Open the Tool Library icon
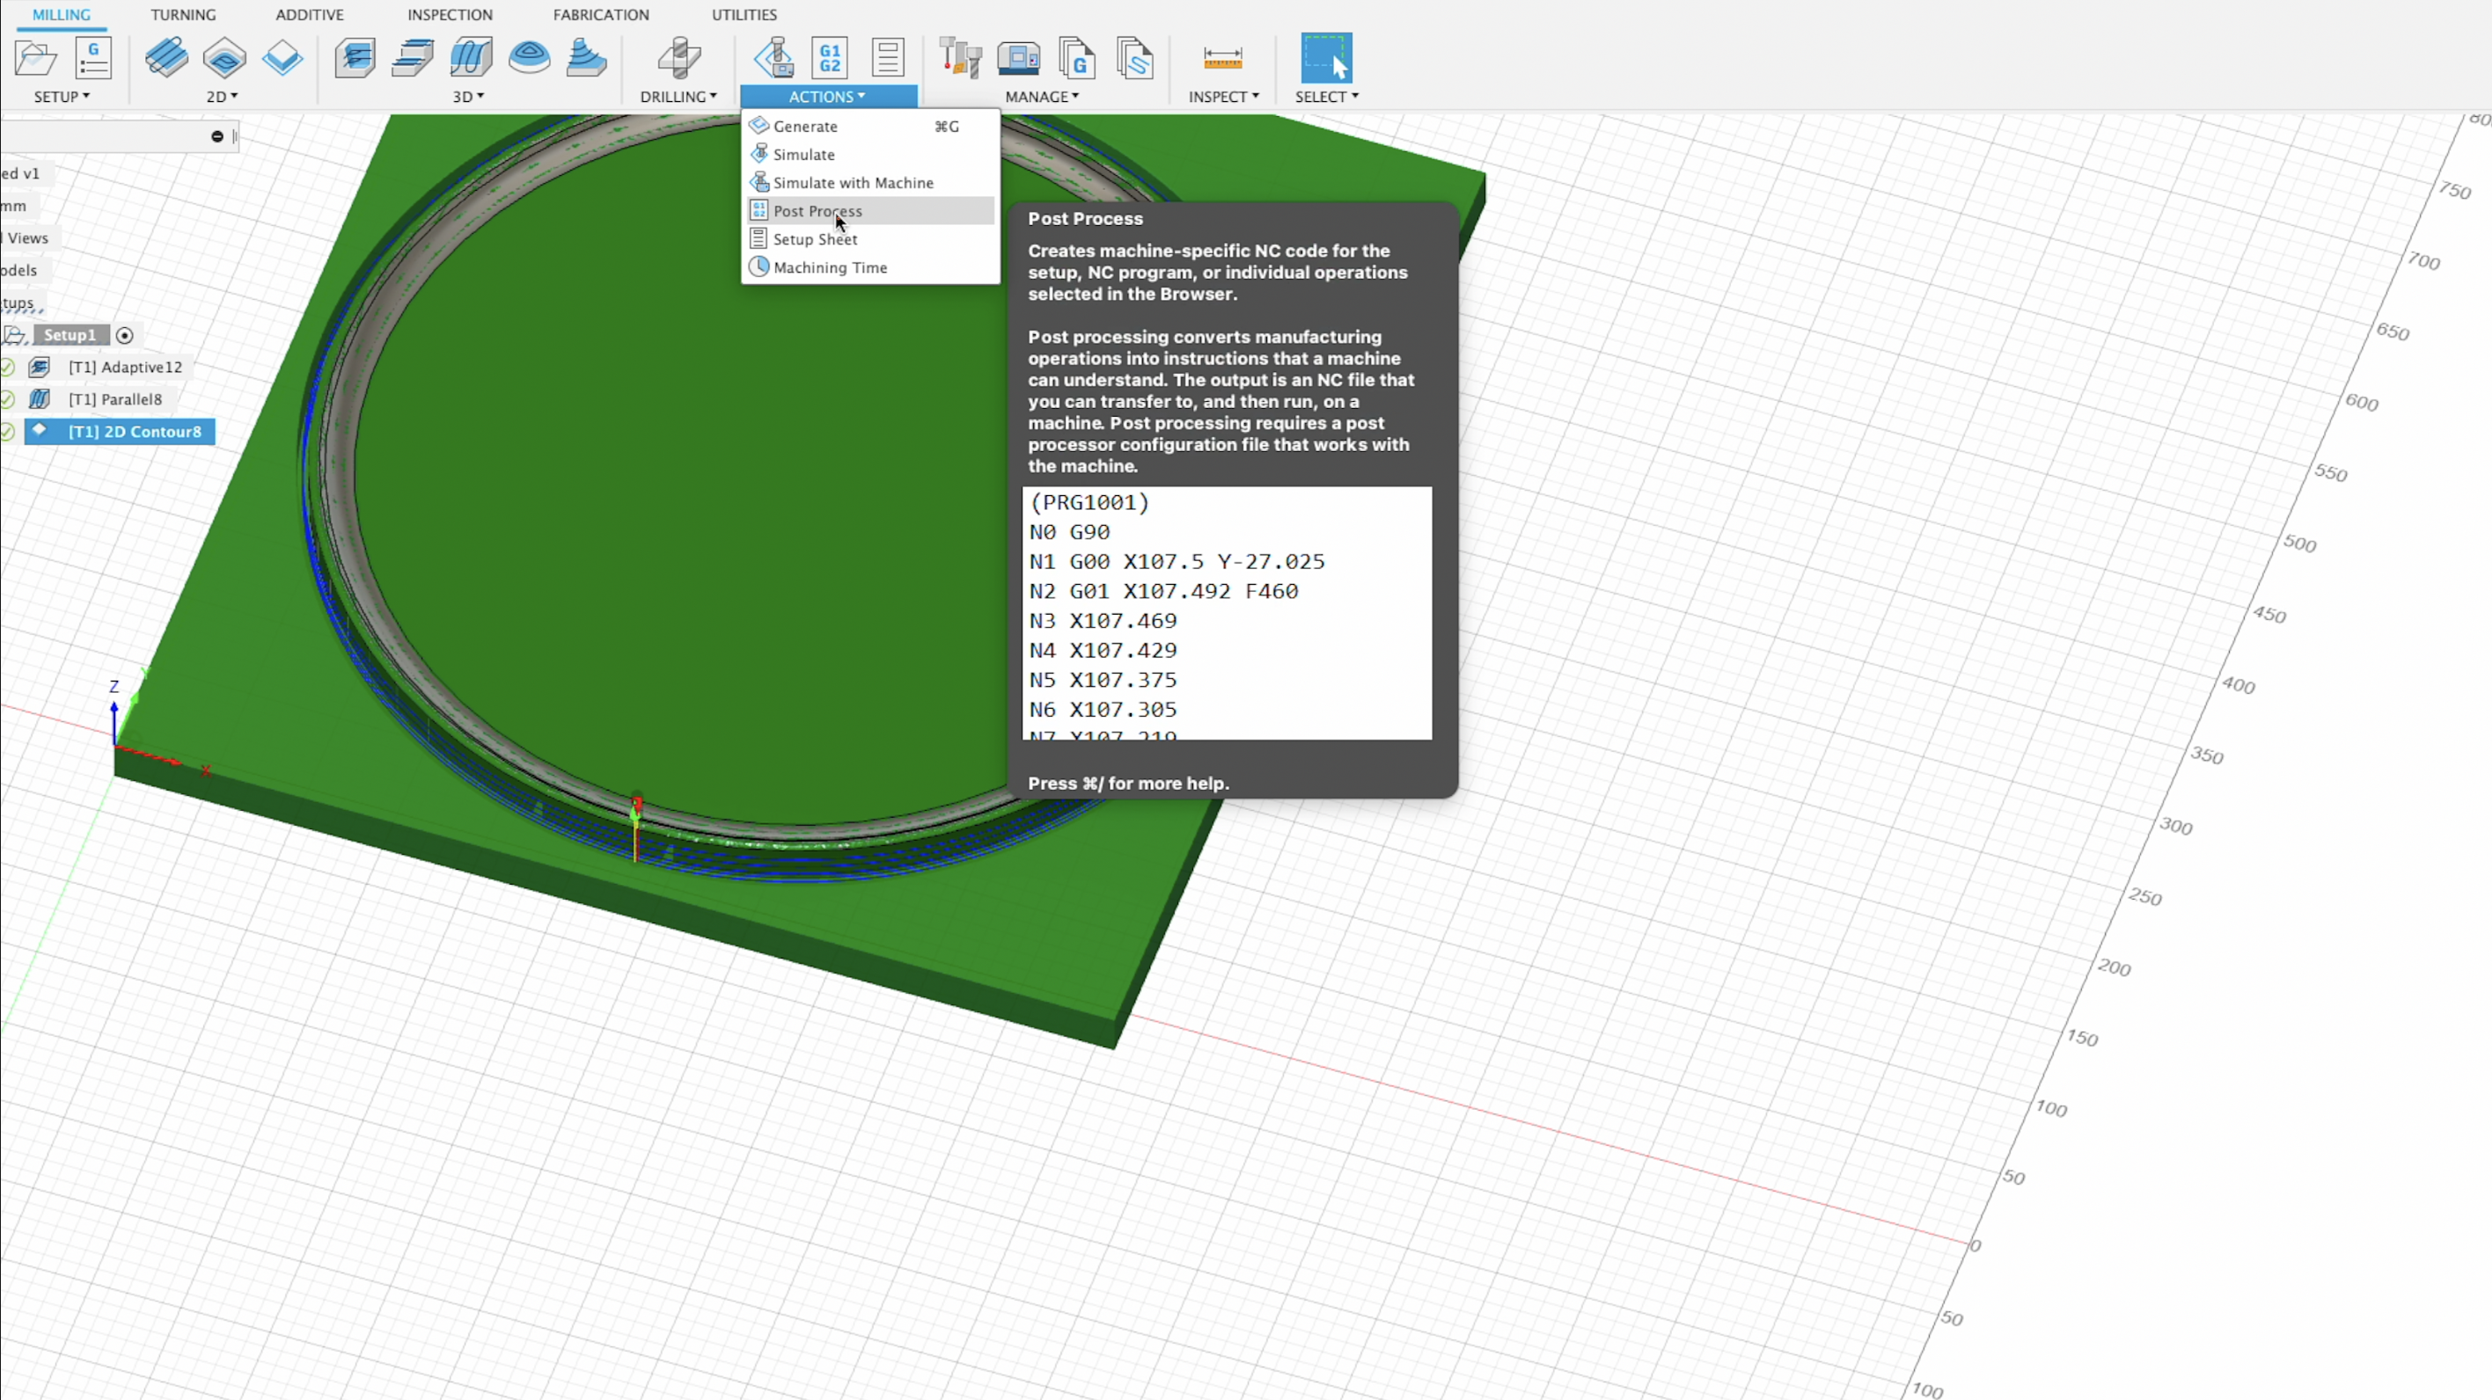Viewport: 2492px width, 1400px height. (961, 58)
